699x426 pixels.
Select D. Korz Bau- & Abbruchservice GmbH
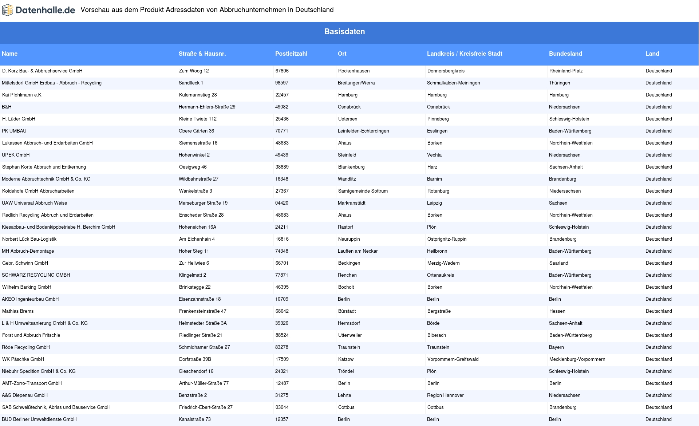click(x=42, y=71)
